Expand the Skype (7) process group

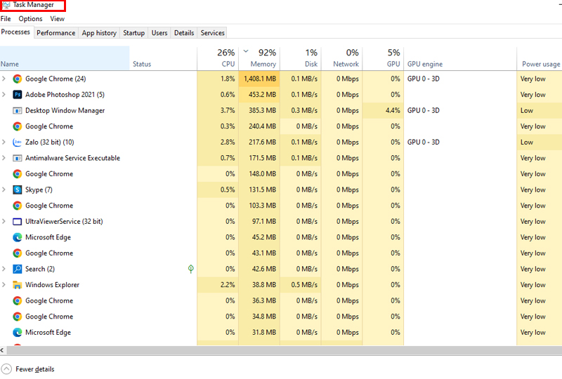click(4, 190)
